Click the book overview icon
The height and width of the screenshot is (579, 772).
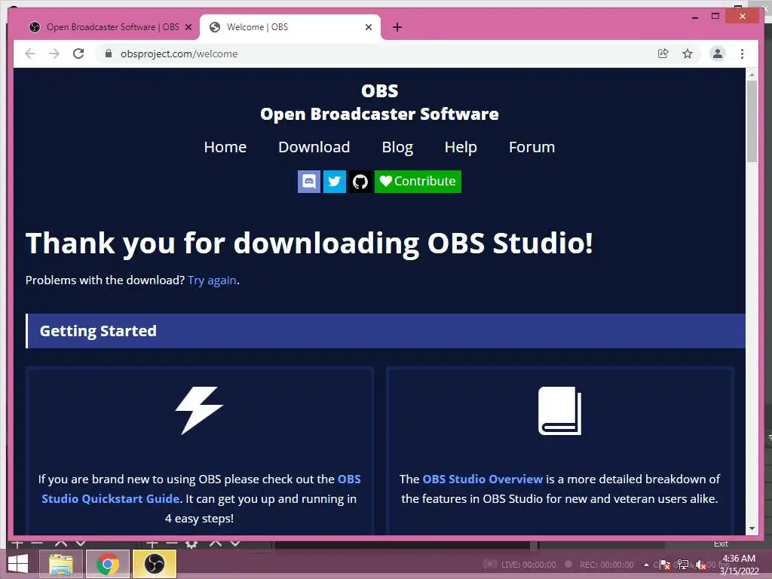click(560, 411)
